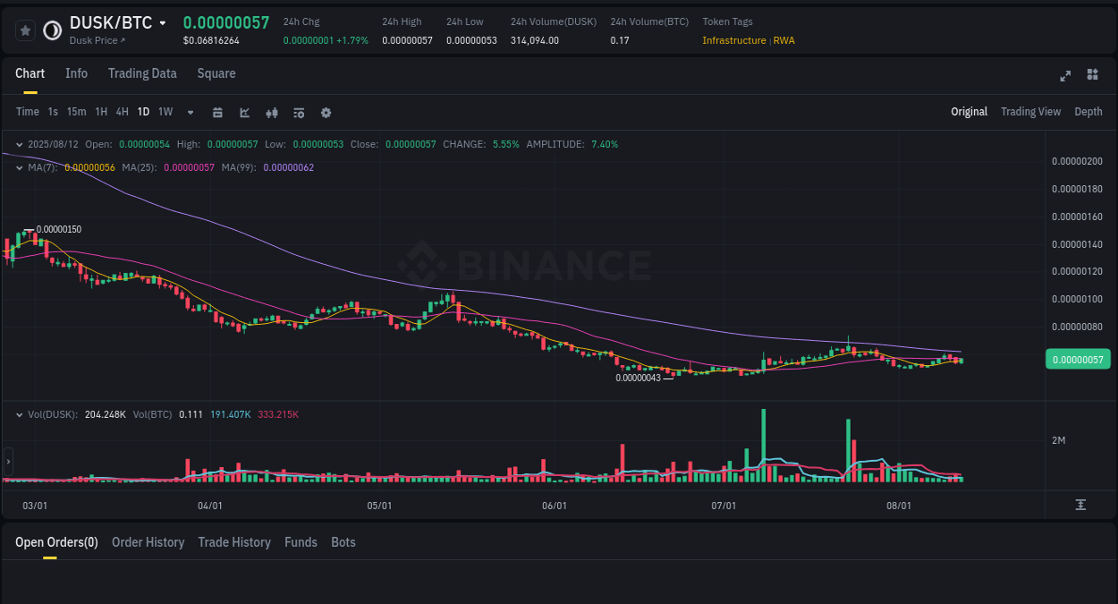The image size is (1118, 604).
Task: Open the technical indicators icon
Action: [x=299, y=113]
